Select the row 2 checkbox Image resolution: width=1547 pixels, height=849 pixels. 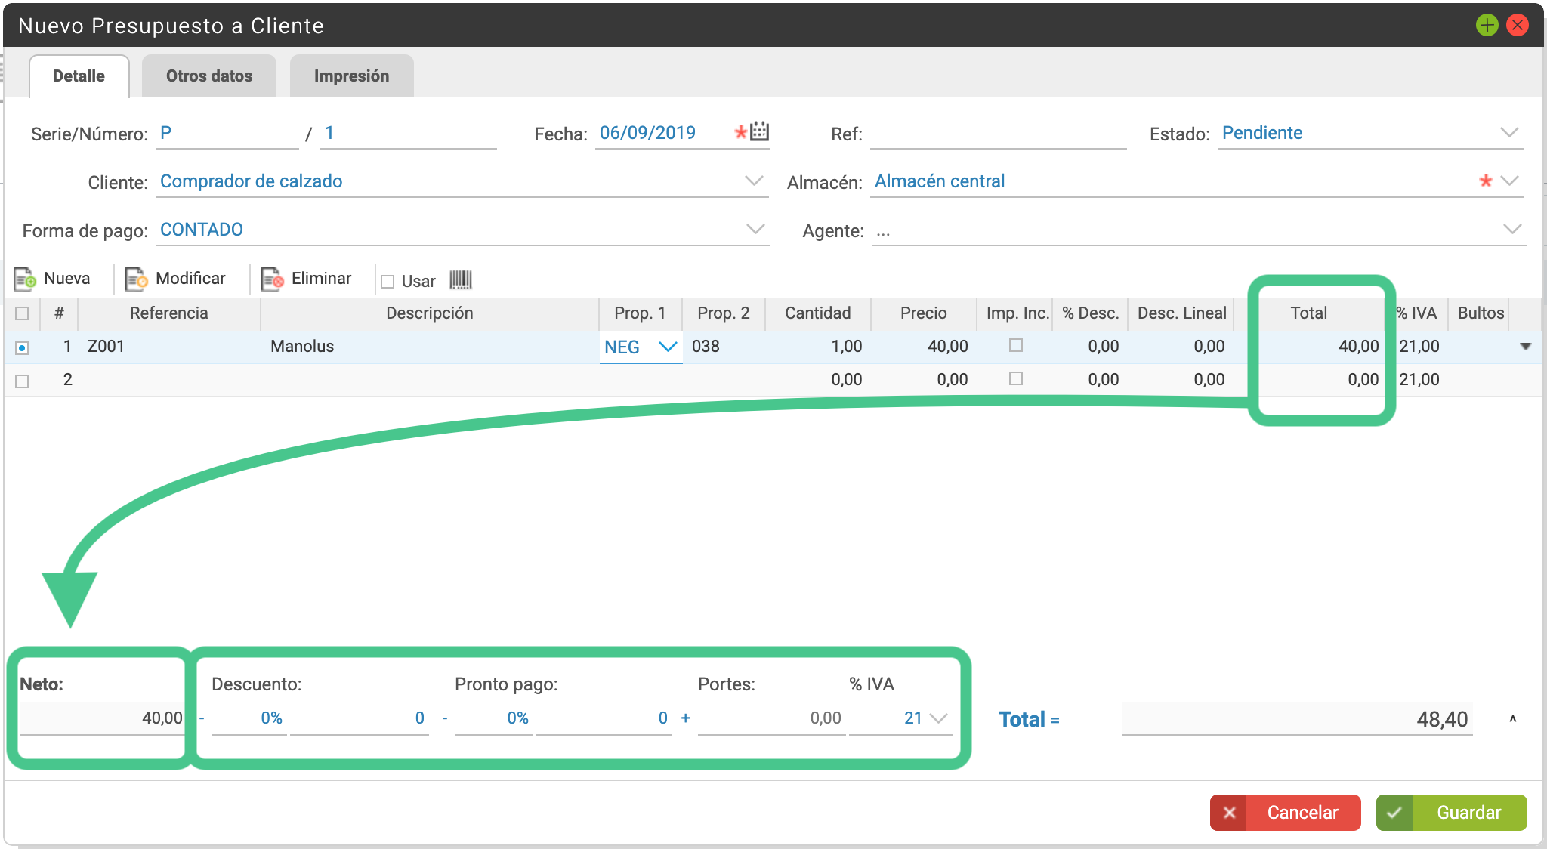pos(22,381)
